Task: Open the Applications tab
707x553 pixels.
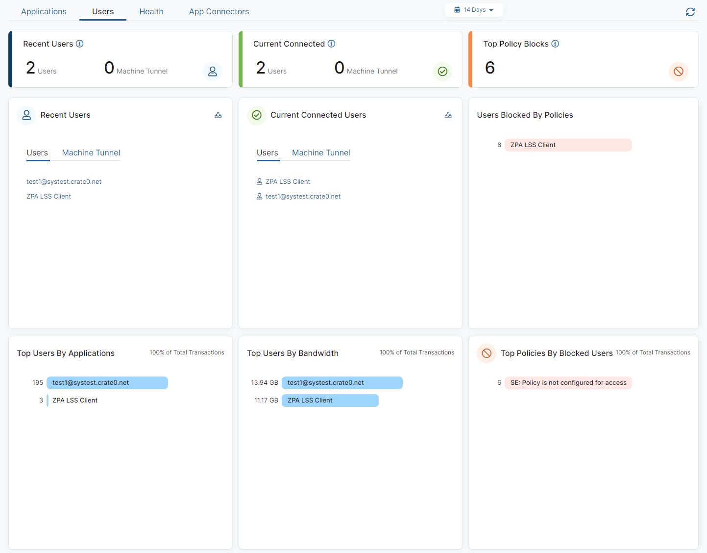Action: pyautogui.click(x=44, y=11)
